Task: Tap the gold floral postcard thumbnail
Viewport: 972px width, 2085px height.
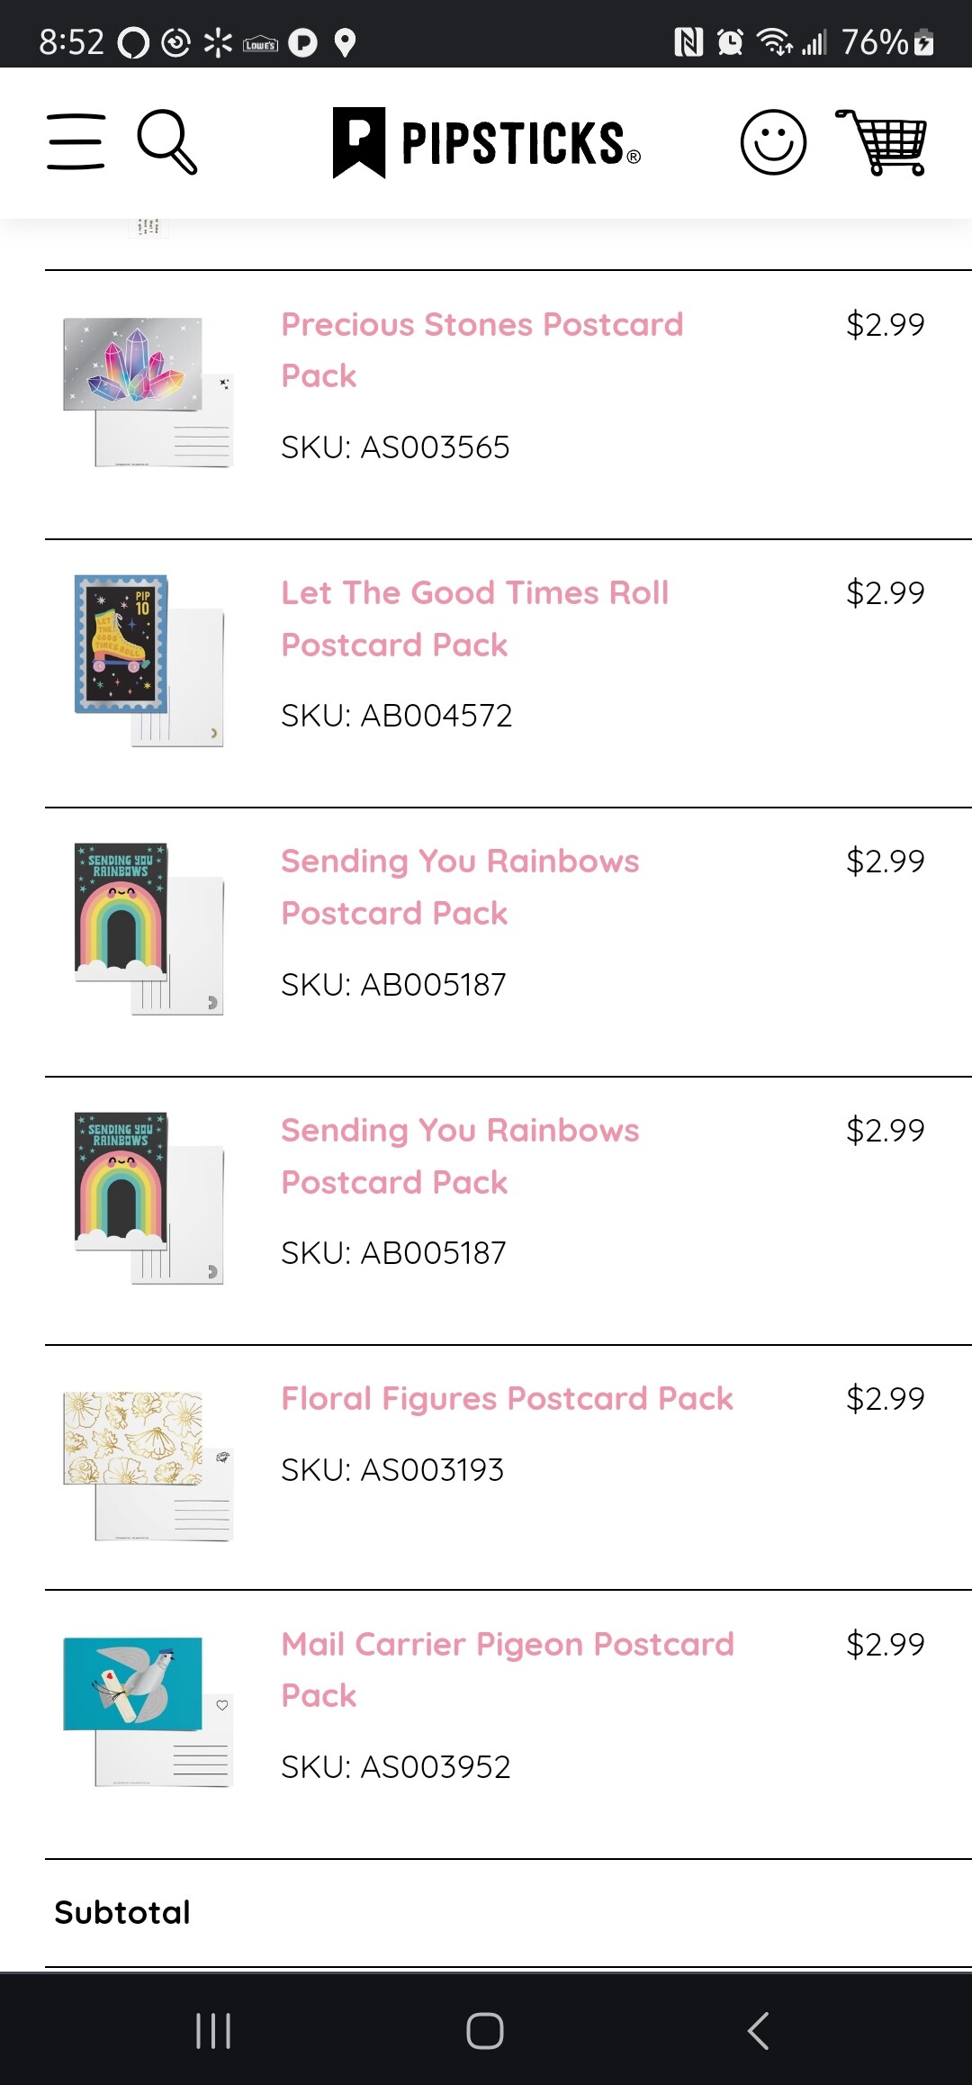Action: click(148, 1466)
